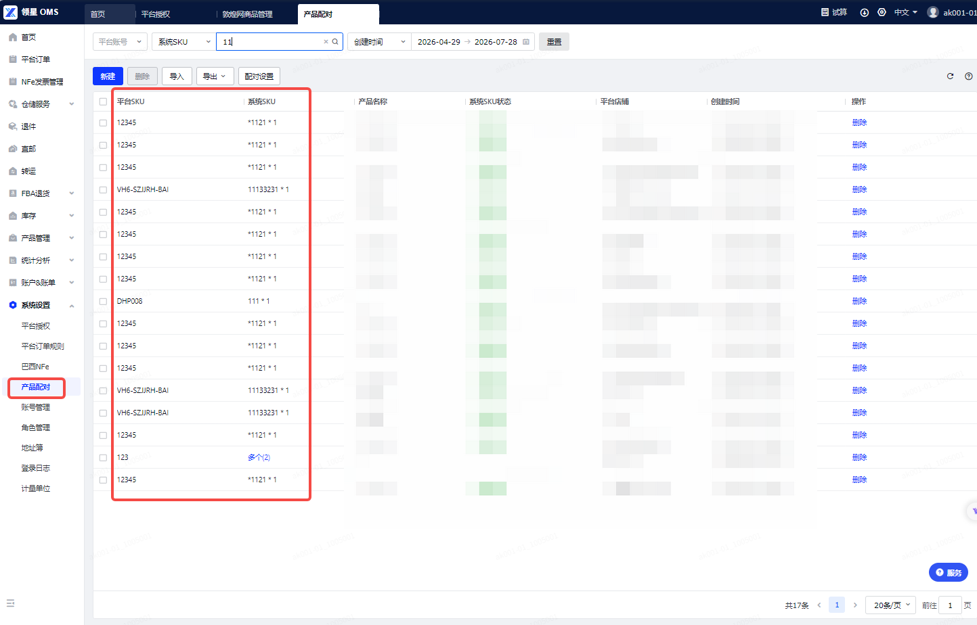Click the search magnifier icon
Image resolution: width=977 pixels, height=625 pixels.
[x=335, y=42]
